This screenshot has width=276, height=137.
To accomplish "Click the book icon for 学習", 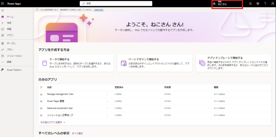I will point(2,29).
